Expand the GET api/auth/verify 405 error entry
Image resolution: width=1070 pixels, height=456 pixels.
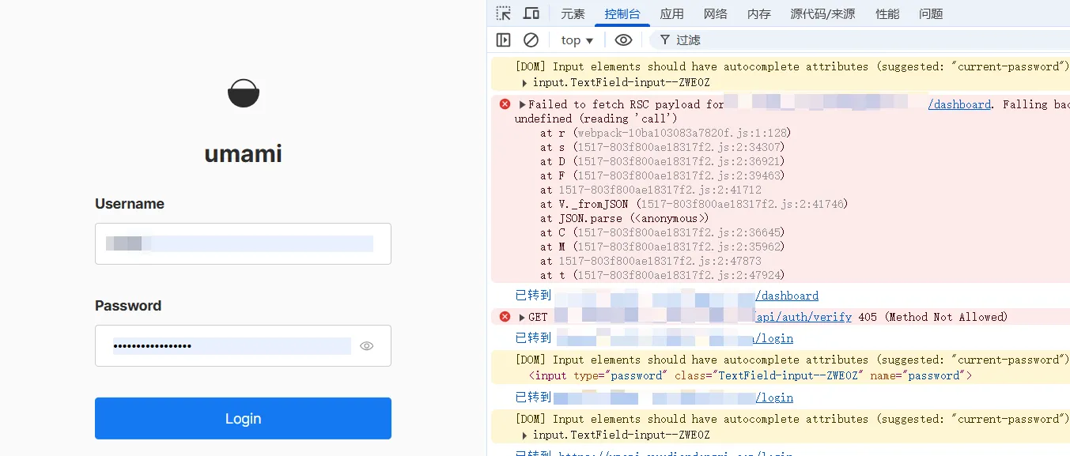(x=521, y=316)
